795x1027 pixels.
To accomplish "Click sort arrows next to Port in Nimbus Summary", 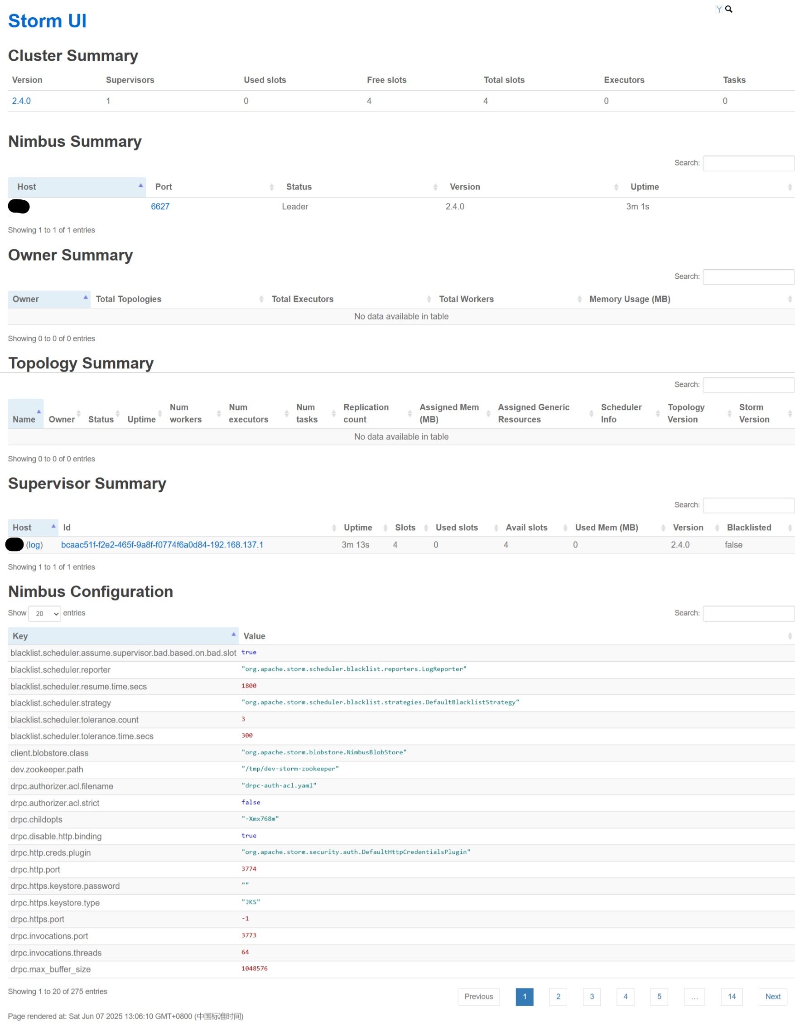I will (x=271, y=187).
